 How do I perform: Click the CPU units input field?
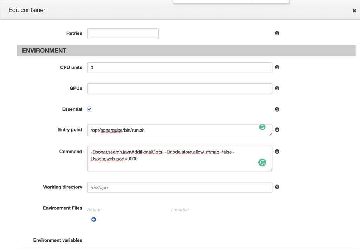click(x=180, y=68)
